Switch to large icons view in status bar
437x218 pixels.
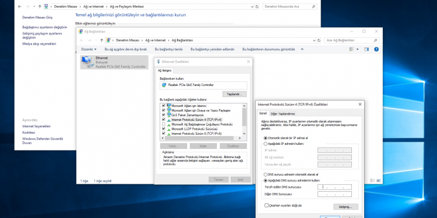pyautogui.click(x=379, y=181)
